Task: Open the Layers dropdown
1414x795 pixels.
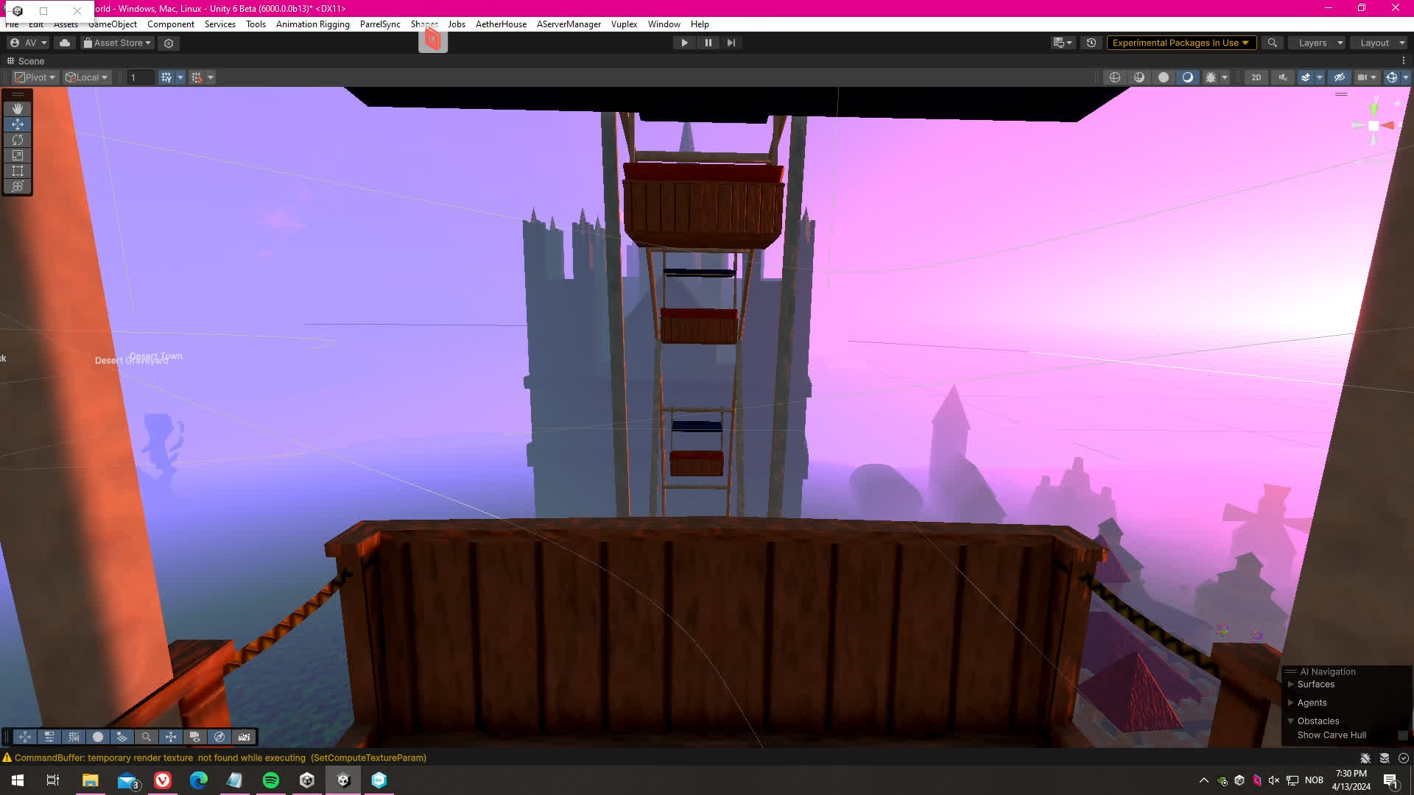Action: click(x=1320, y=43)
